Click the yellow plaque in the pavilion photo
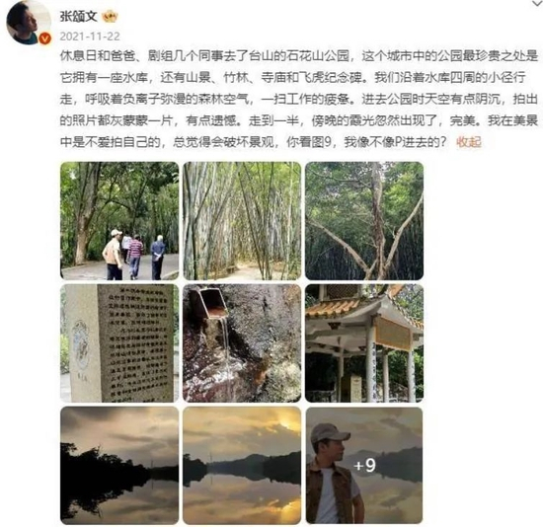The width and height of the screenshot is (543, 527). click(393, 334)
